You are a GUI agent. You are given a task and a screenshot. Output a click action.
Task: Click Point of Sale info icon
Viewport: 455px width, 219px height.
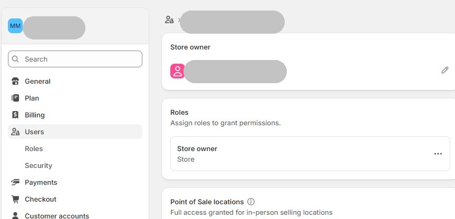click(251, 202)
